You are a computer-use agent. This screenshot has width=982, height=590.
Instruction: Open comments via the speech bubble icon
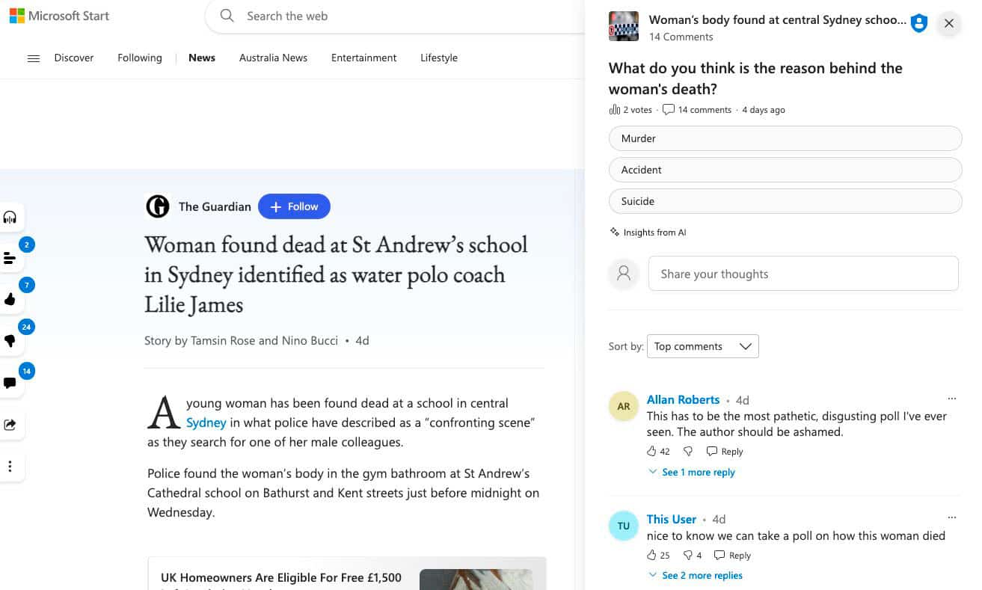coord(10,383)
